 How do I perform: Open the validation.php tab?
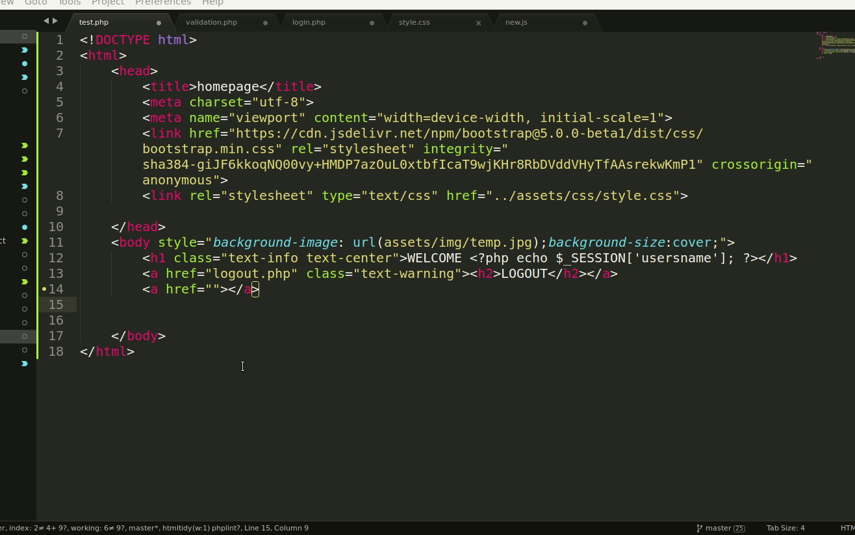pos(211,22)
